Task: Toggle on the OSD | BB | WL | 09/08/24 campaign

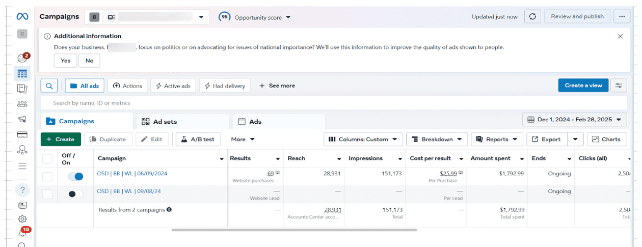Action: pos(75,194)
